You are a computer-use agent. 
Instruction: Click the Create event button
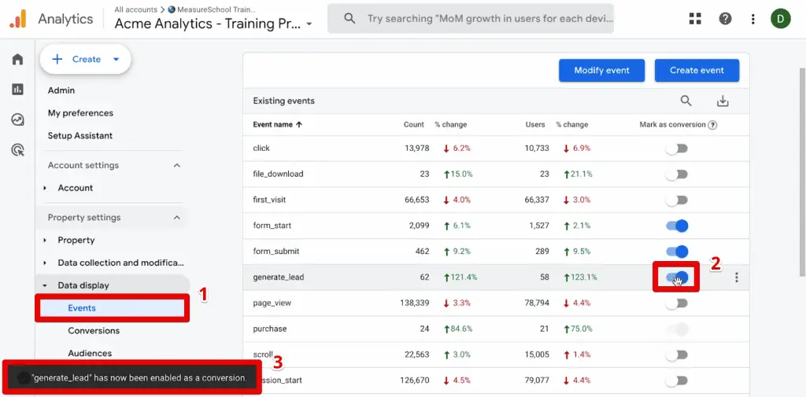(x=697, y=70)
